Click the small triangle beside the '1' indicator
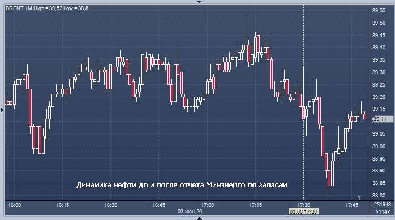Image resolution: width=395 pixels, height=220 pixels. click(364, 198)
